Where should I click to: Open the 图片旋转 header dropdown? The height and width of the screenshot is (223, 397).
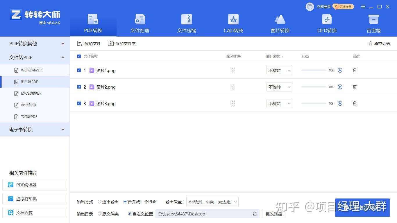[275, 56]
